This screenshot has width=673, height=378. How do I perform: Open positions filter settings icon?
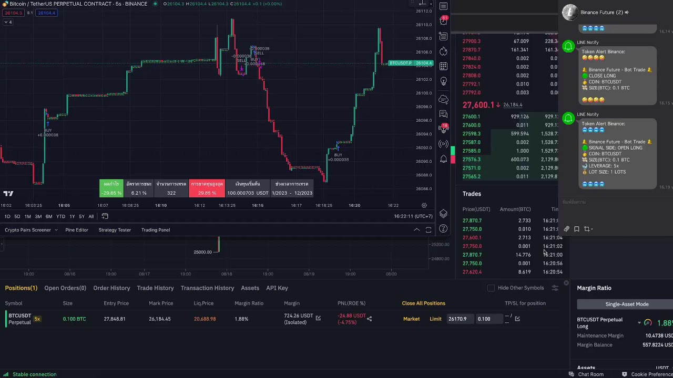click(x=555, y=288)
